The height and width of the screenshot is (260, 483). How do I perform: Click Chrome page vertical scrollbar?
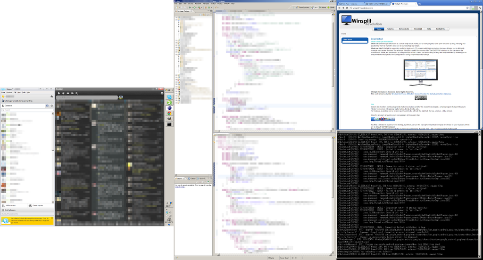(481, 69)
